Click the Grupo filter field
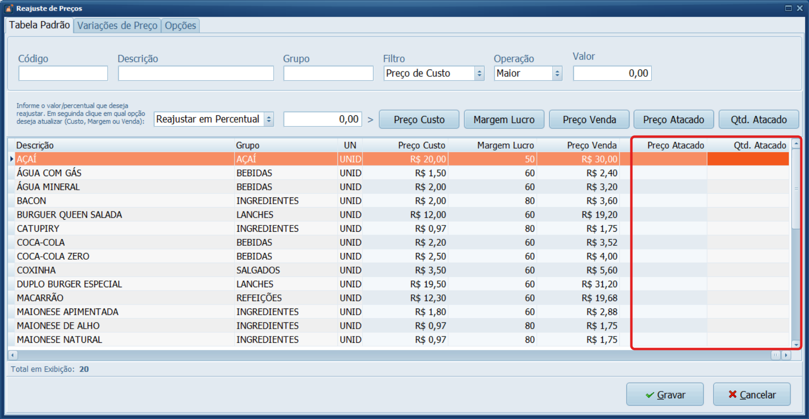The image size is (809, 419). (328, 73)
